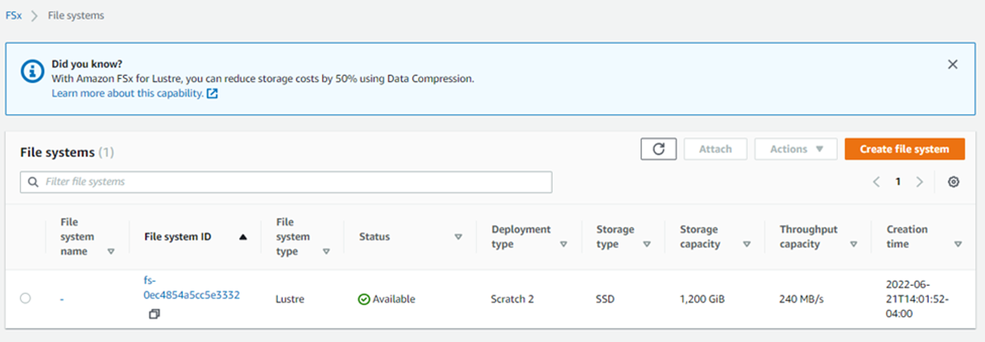Dismiss the Did you know banner
This screenshot has width=985, height=342.
(952, 65)
